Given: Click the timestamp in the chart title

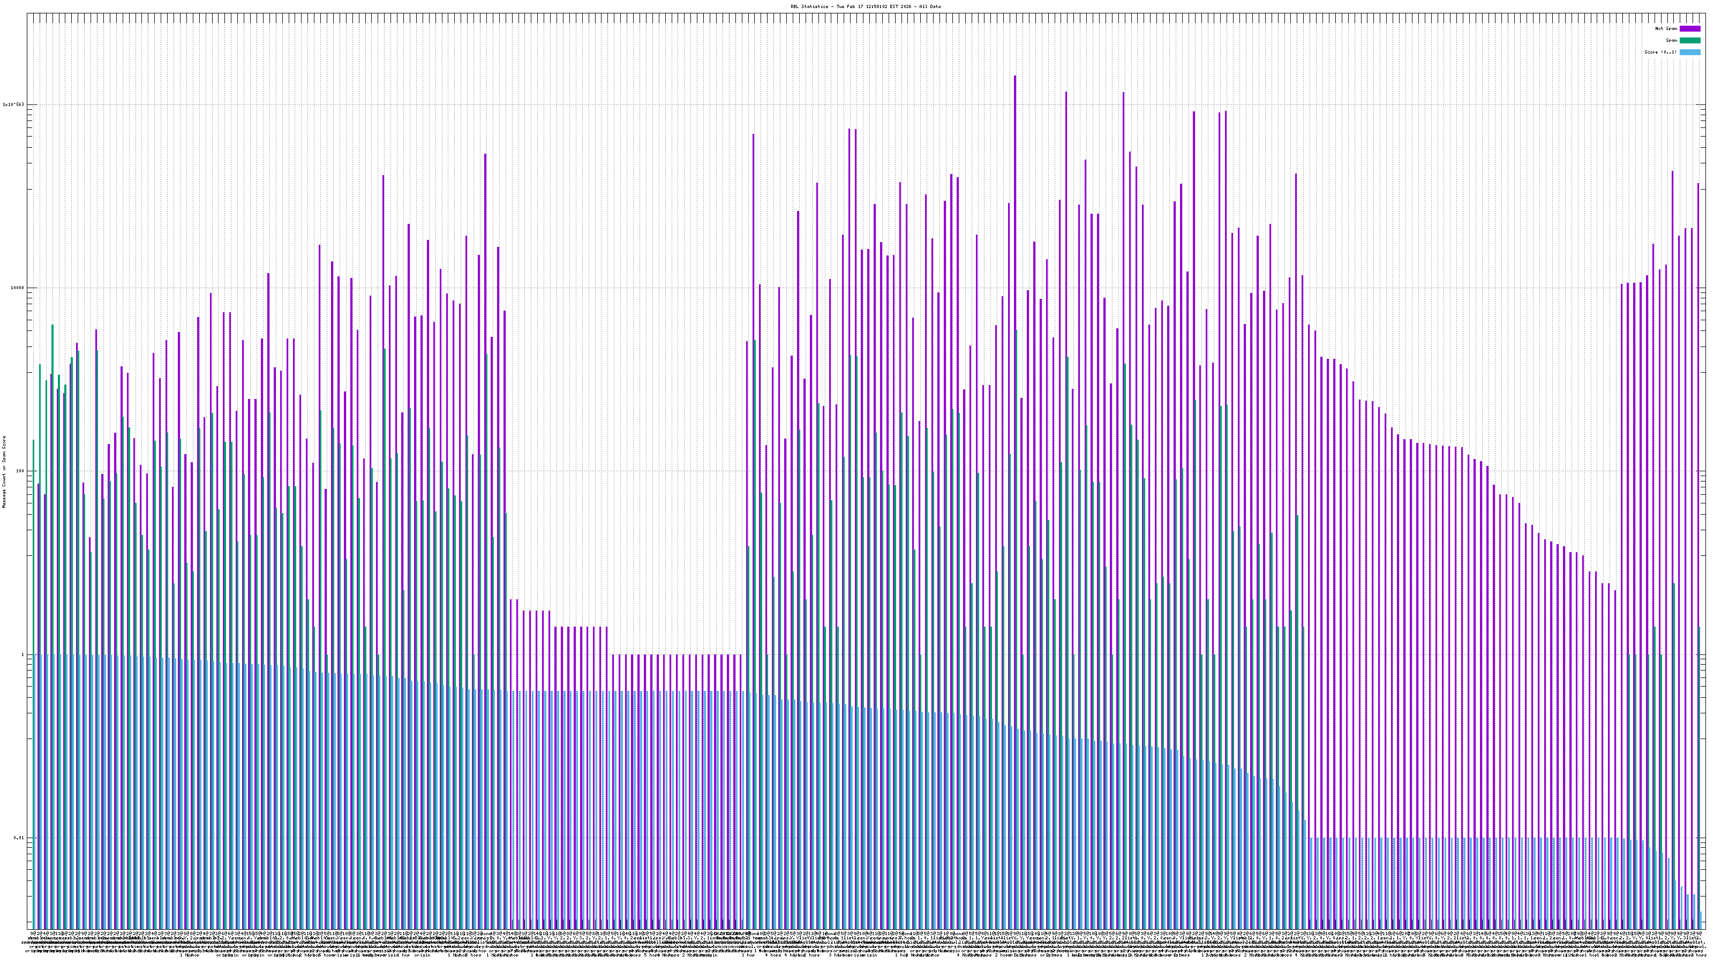Looking at the screenshot, I should (x=875, y=6).
